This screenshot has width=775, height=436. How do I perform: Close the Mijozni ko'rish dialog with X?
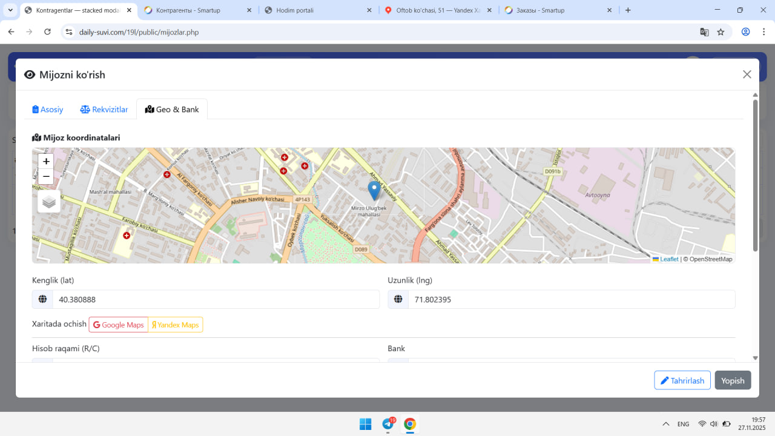(x=747, y=74)
